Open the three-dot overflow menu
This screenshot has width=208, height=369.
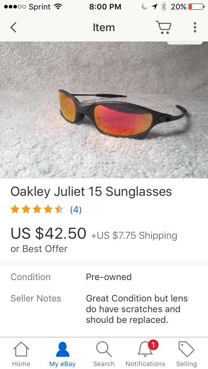[x=195, y=27]
